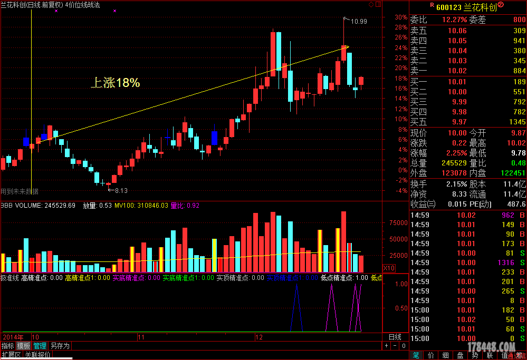Click the 另存为 button
The width and height of the screenshot is (527, 360).
[60, 346]
